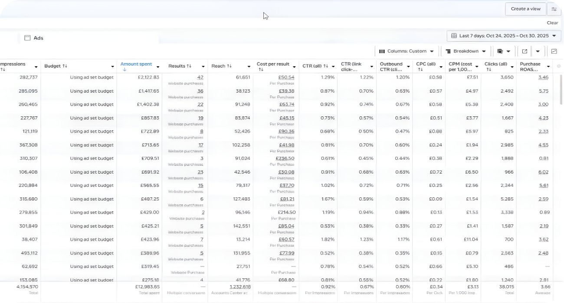Sort the table by Amount spent
The width and height of the screenshot is (564, 303).
(x=137, y=64)
